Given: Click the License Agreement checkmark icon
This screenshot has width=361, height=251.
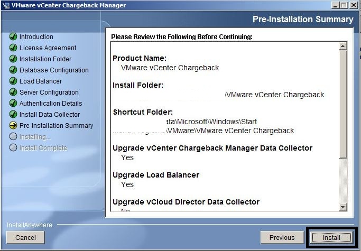Looking at the screenshot, I should (x=13, y=48).
